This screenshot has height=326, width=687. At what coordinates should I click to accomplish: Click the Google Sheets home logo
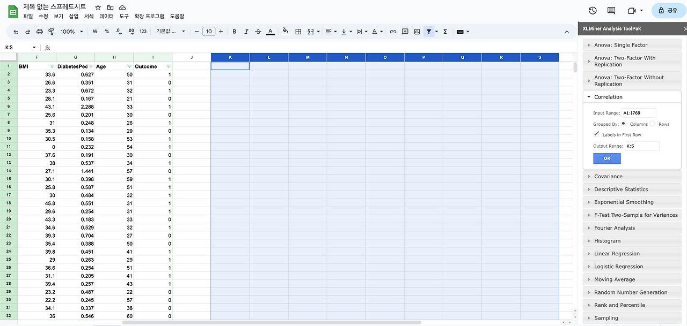[x=12, y=11]
